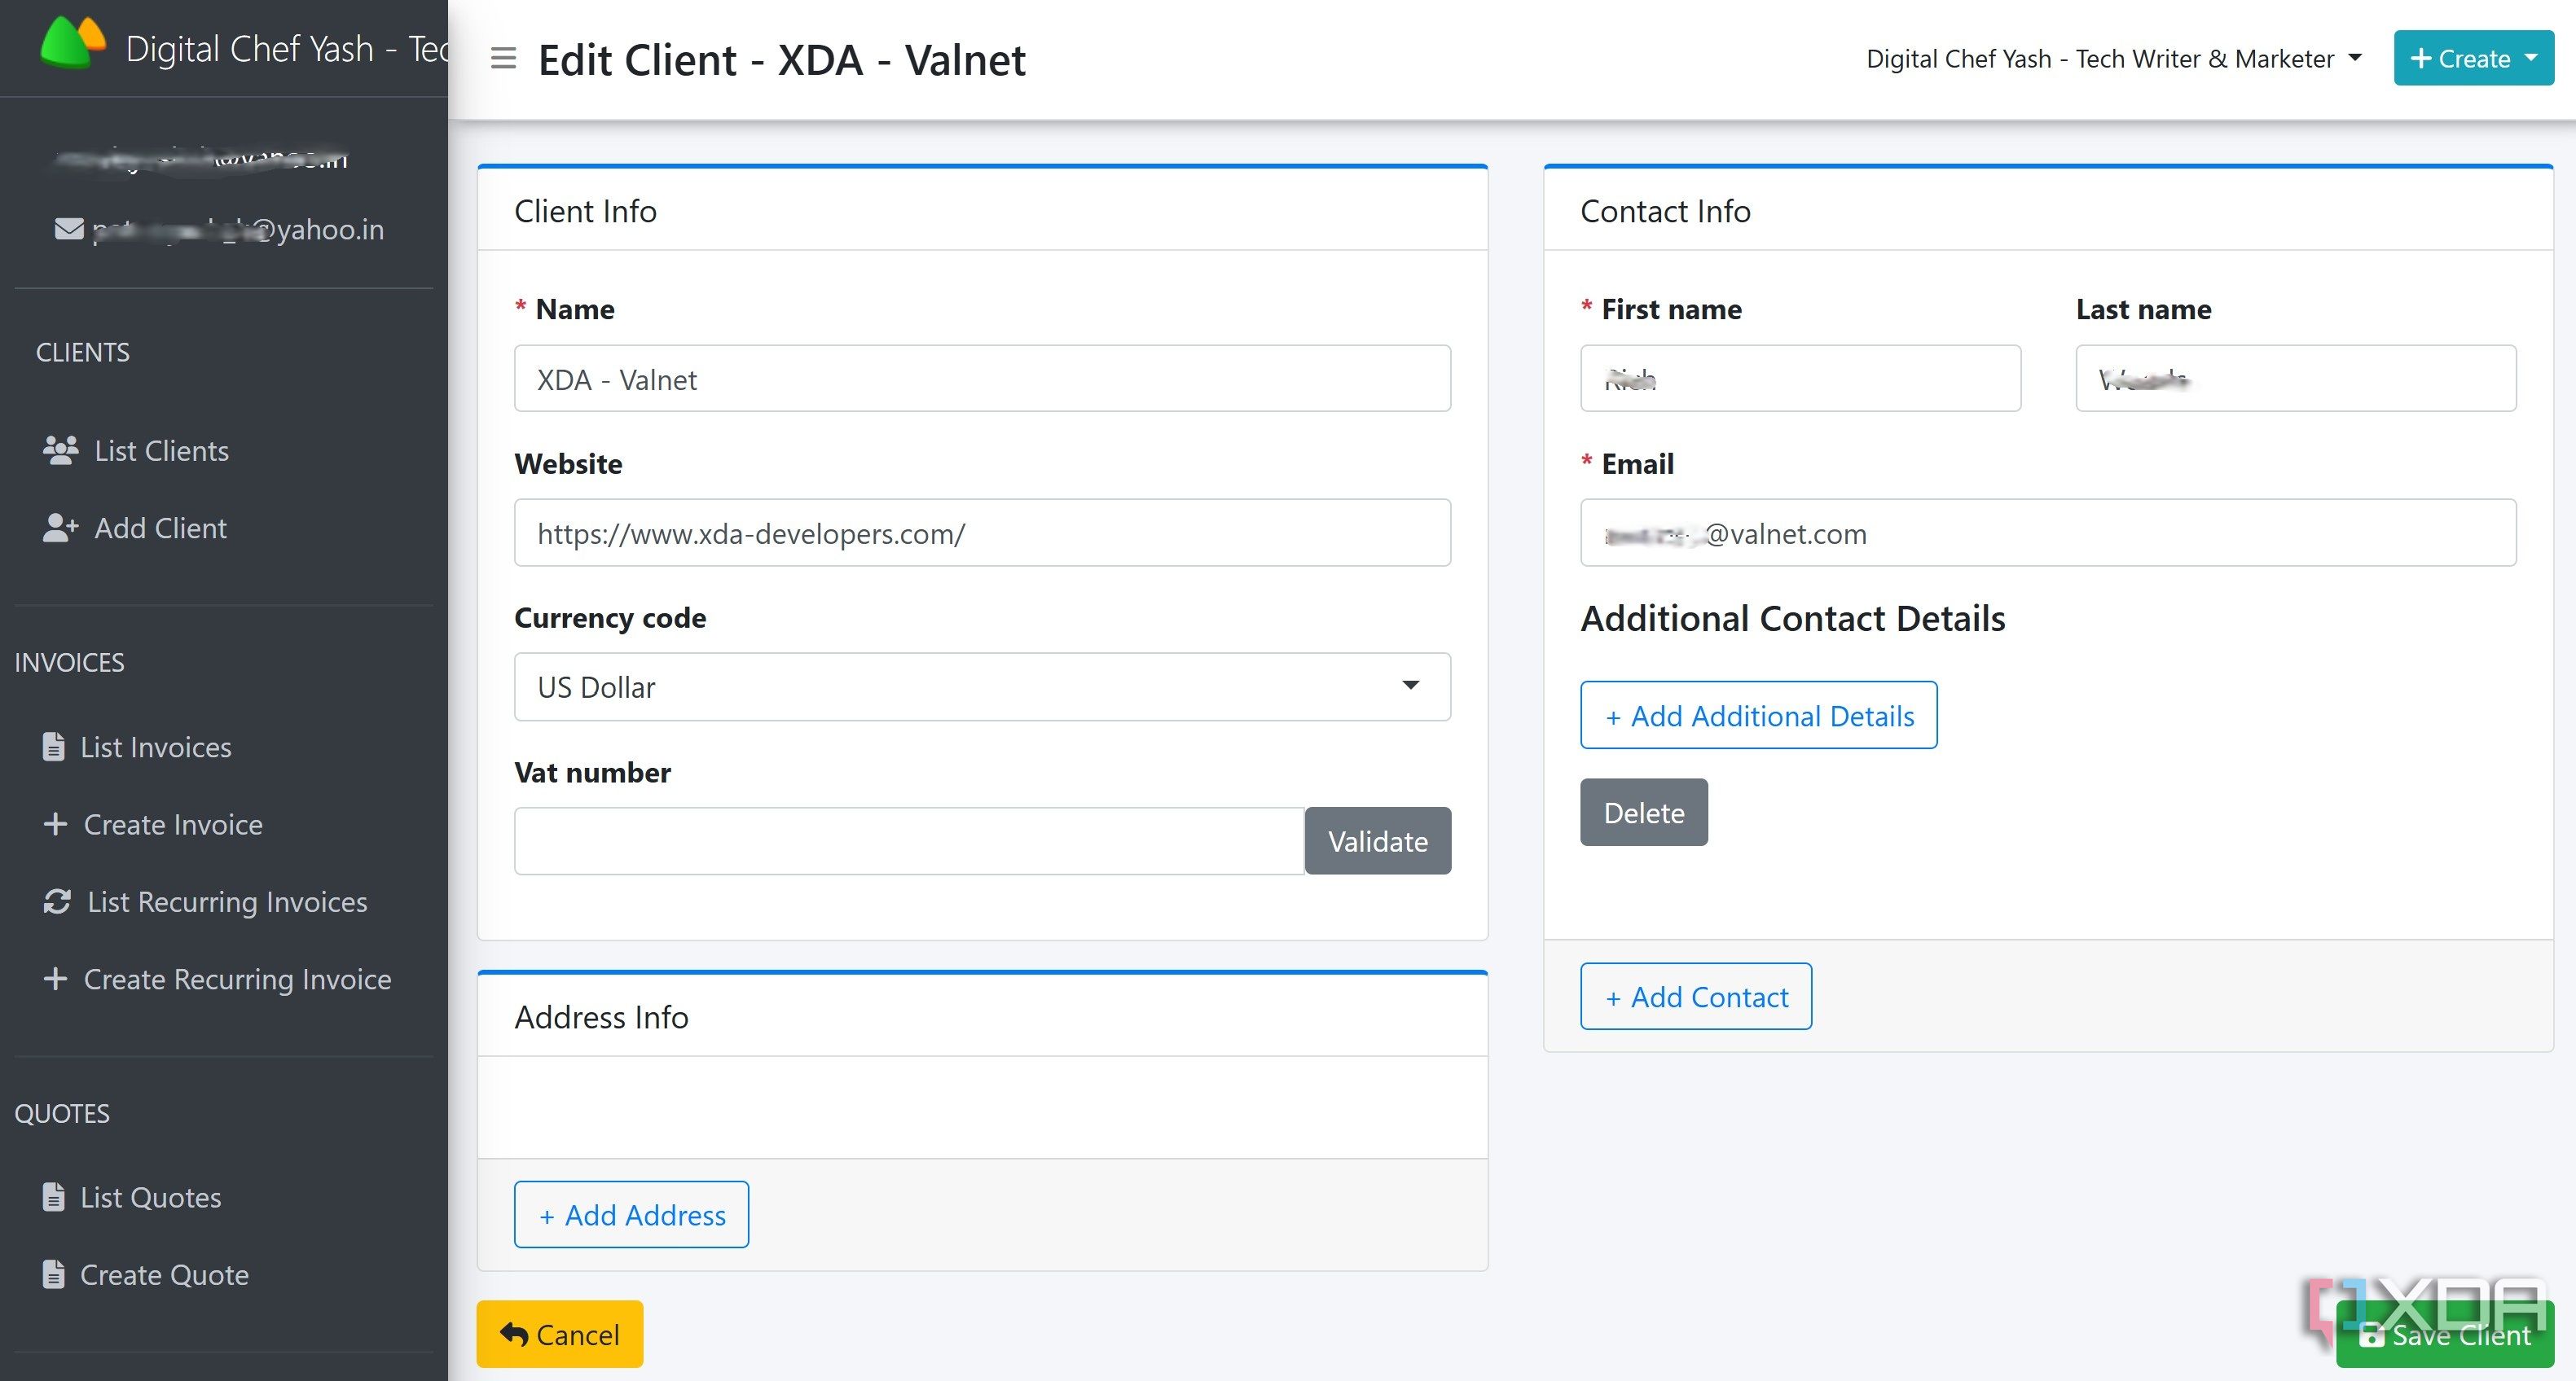Click the Validate VAT button
Image resolution: width=2576 pixels, height=1381 pixels.
[1377, 840]
